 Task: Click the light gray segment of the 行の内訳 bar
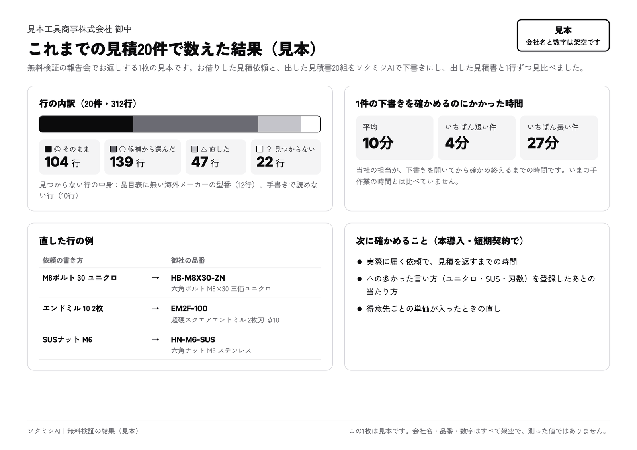[279, 124]
